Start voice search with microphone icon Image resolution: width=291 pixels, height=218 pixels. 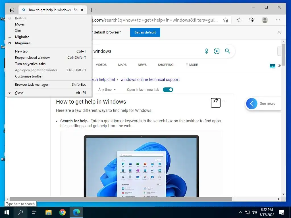(207, 51)
